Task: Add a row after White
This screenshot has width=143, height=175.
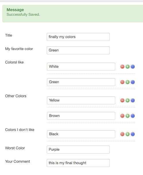Action: 128,67
